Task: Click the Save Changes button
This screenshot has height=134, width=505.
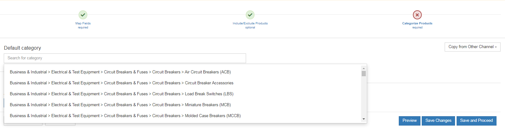Action: coord(438,121)
